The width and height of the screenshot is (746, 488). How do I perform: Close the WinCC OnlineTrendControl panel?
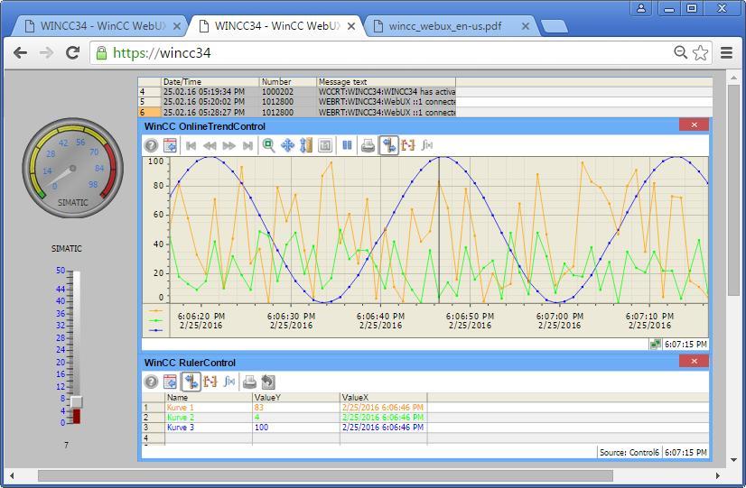coord(695,125)
